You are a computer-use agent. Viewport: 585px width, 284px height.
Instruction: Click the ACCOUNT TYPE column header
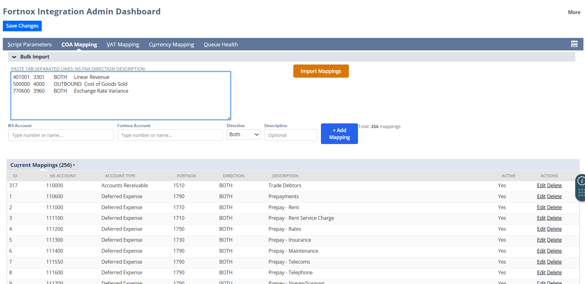pyautogui.click(x=120, y=176)
